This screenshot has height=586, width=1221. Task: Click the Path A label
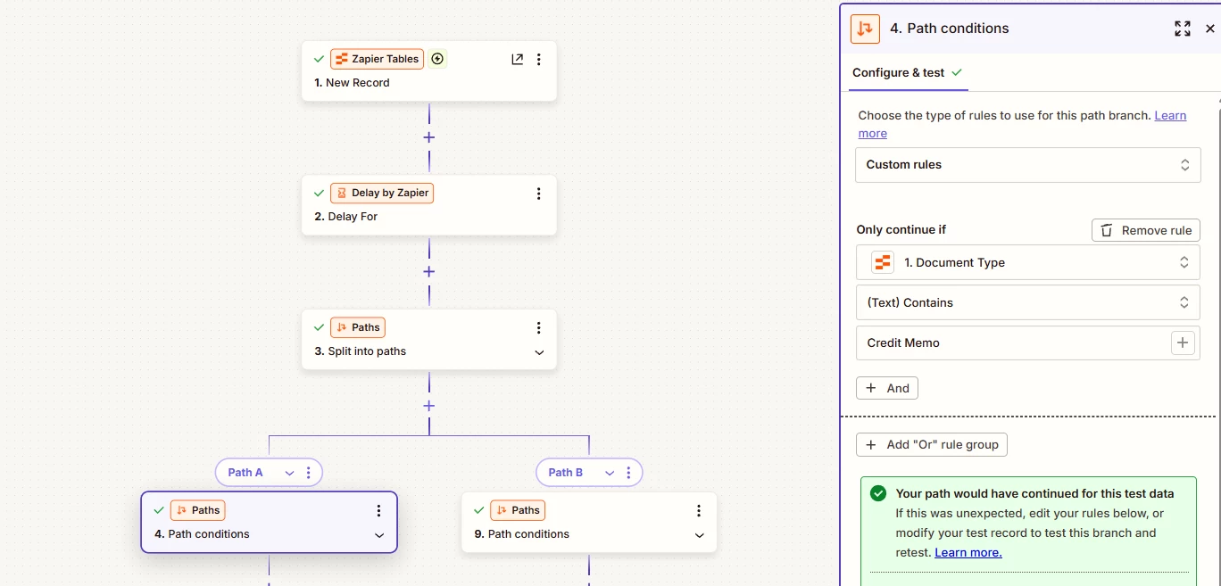245,473
